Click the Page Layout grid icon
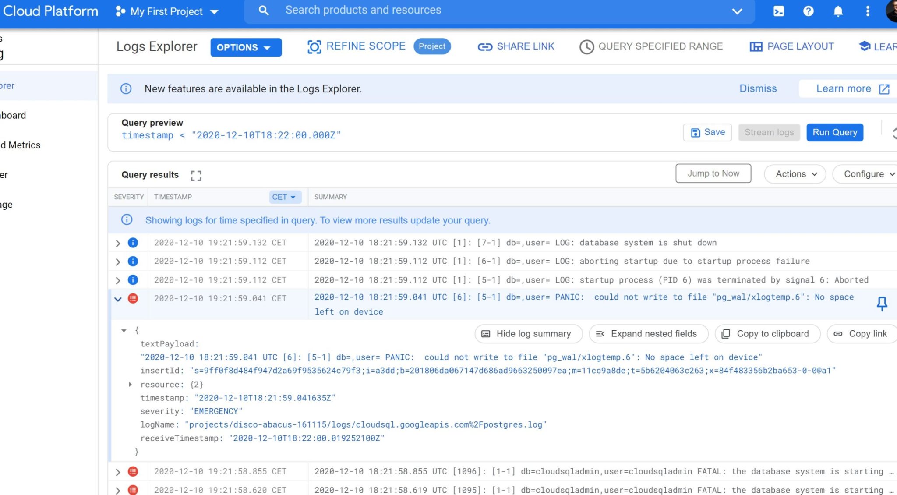The width and height of the screenshot is (897, 495). click(756, 46)
